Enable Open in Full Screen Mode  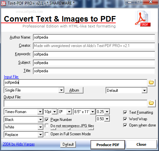point(47,134)
